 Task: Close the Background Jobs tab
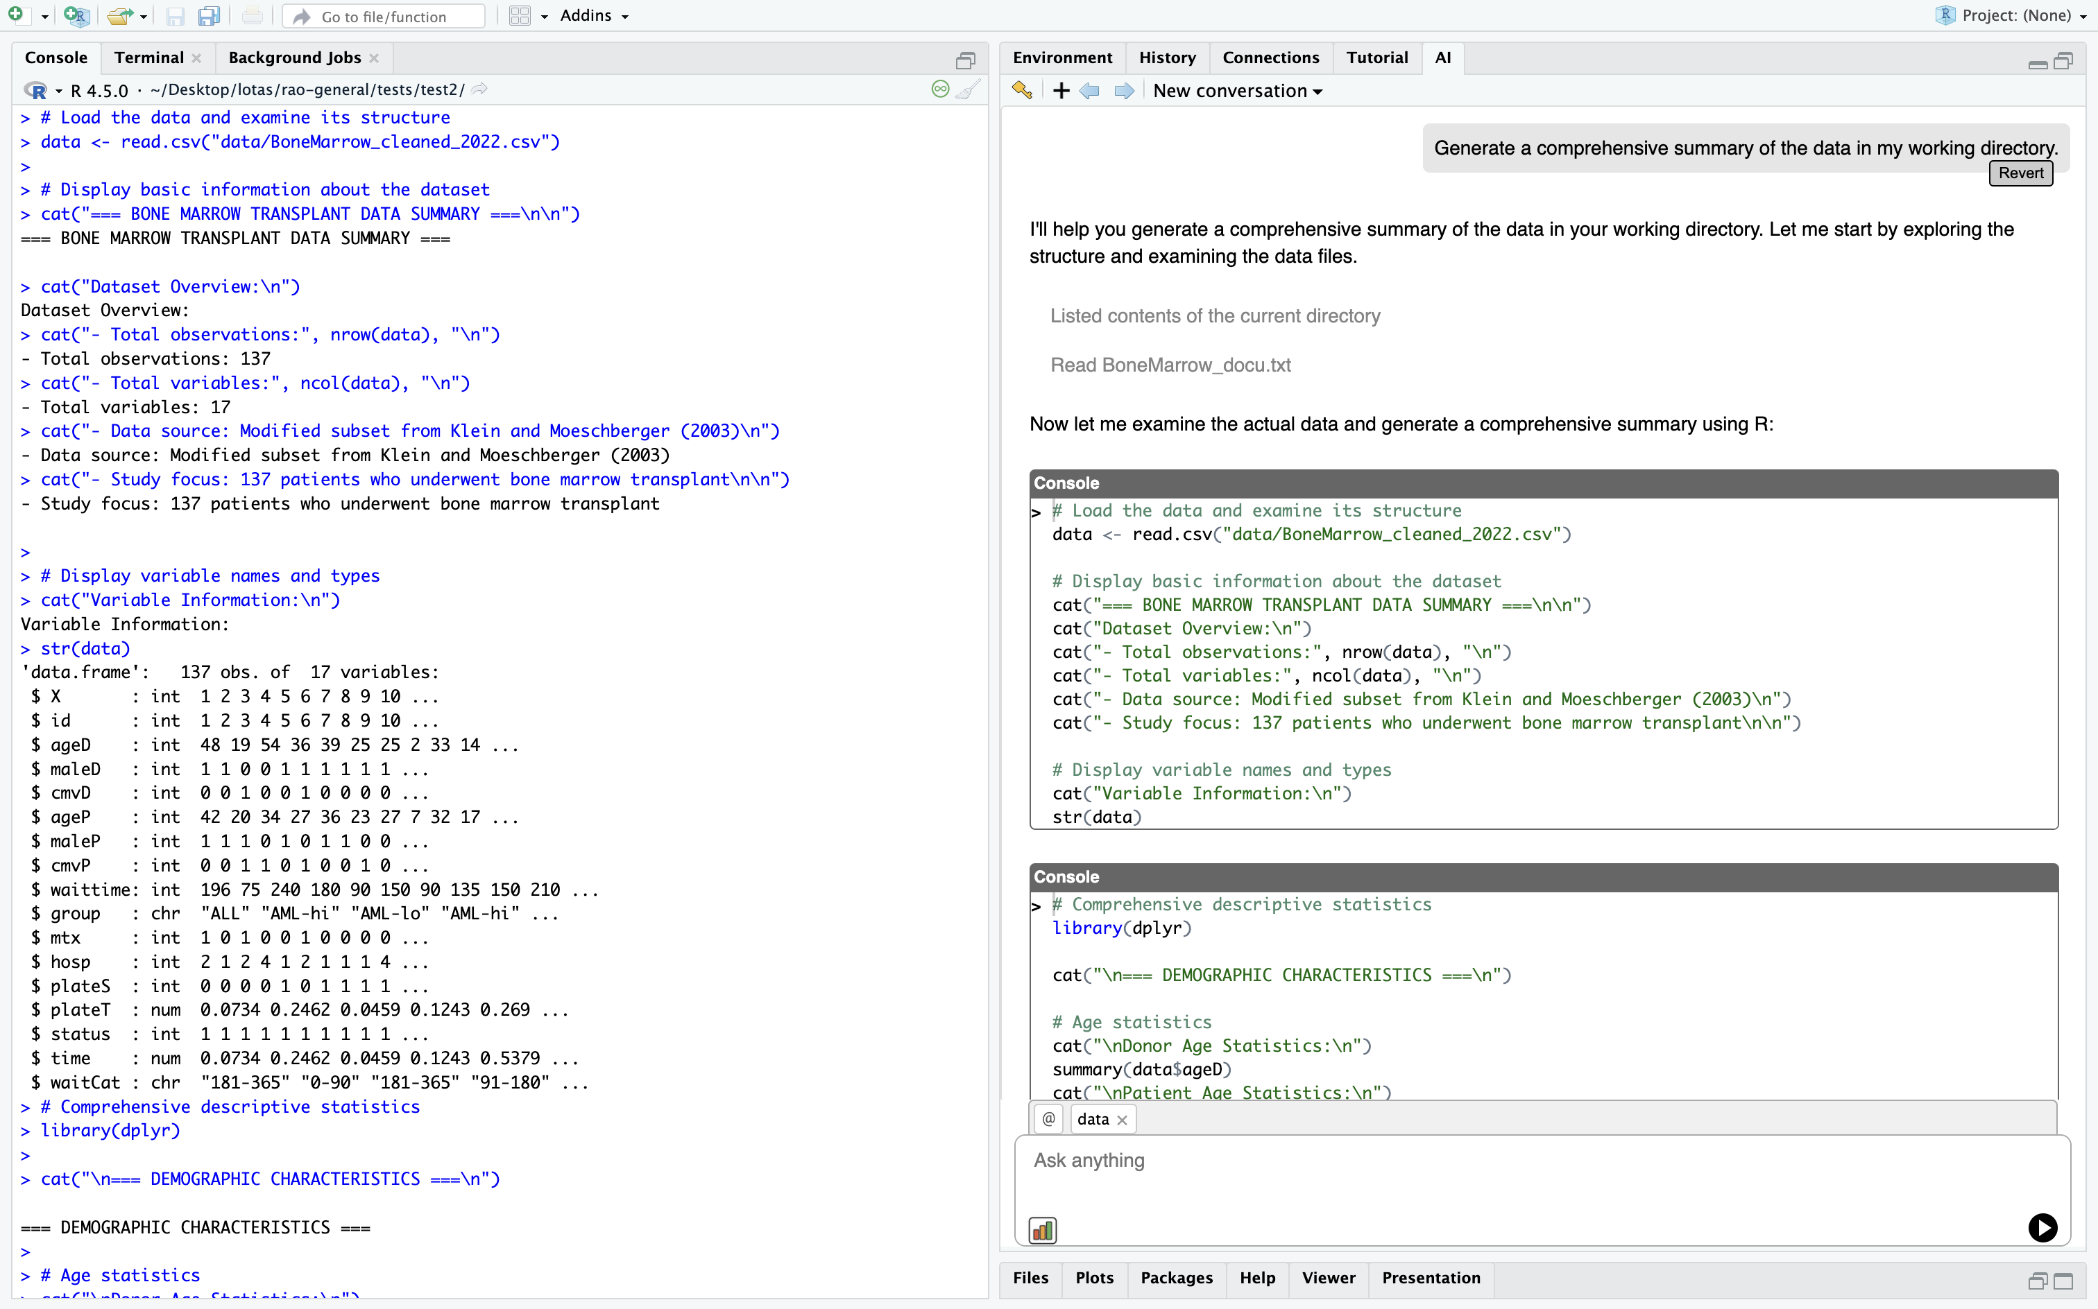tap(374, 58)
